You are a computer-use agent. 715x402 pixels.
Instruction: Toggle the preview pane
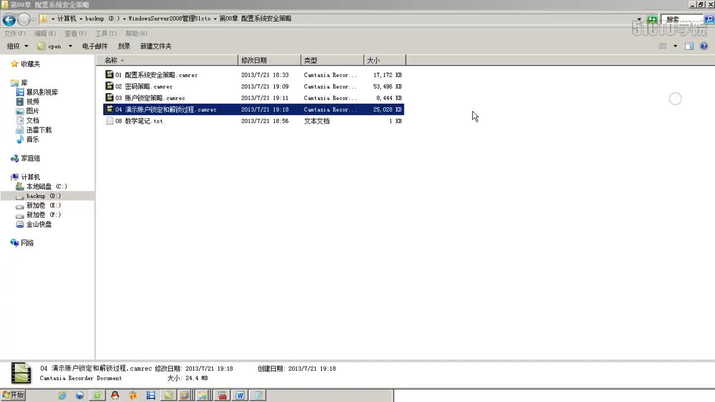click(689, 46)
